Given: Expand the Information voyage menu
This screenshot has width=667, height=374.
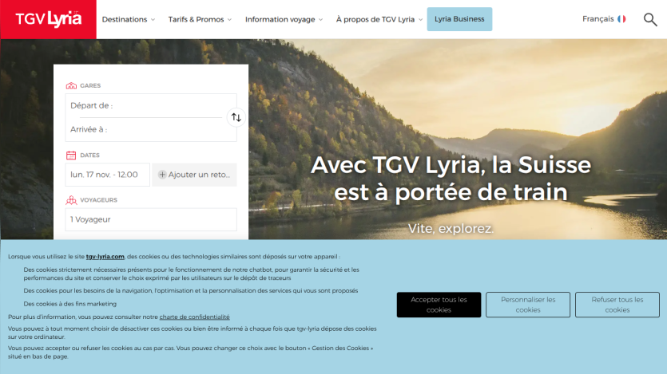Looking at the screenshot, I should click(x=284, y=19).
